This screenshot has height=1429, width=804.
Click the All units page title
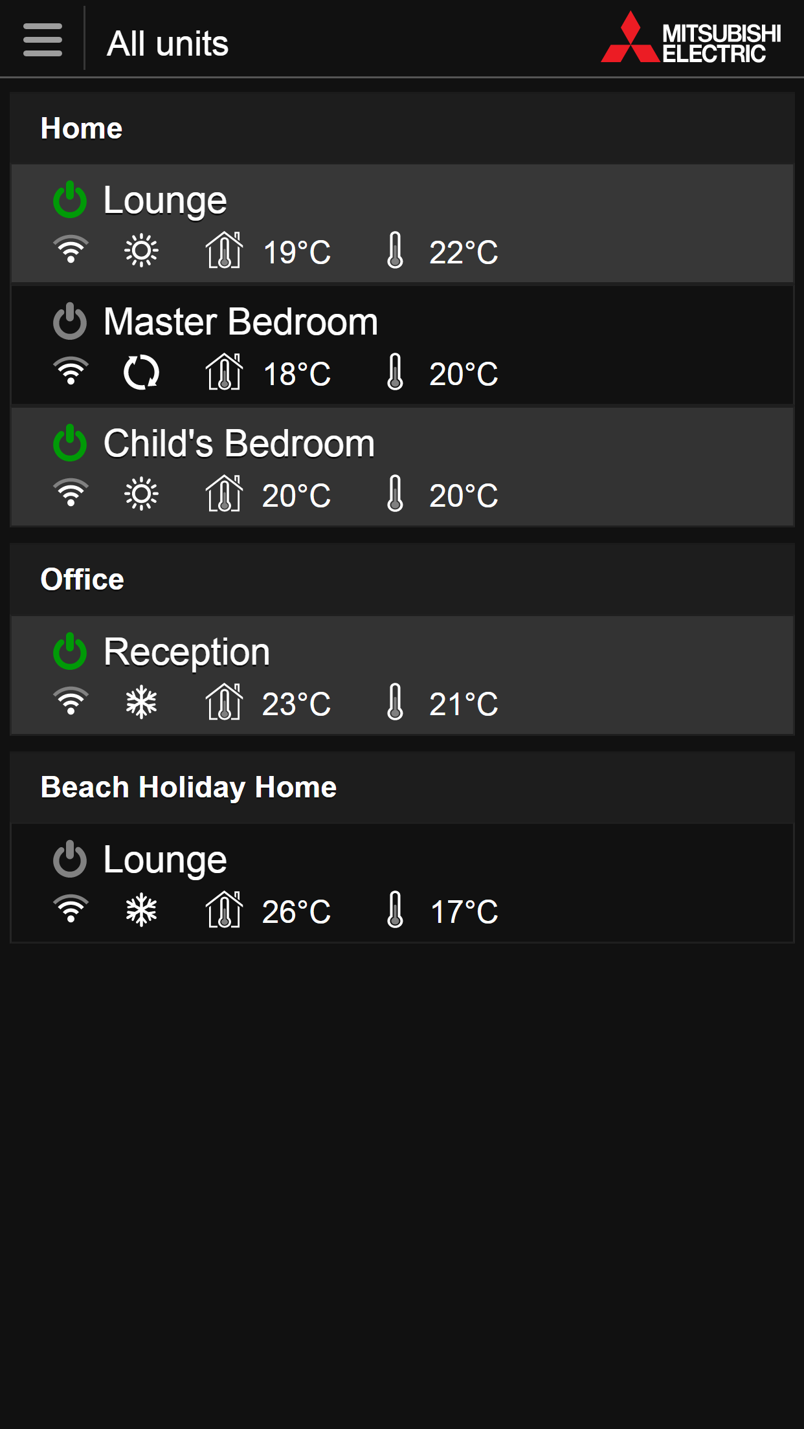point(168,44)
